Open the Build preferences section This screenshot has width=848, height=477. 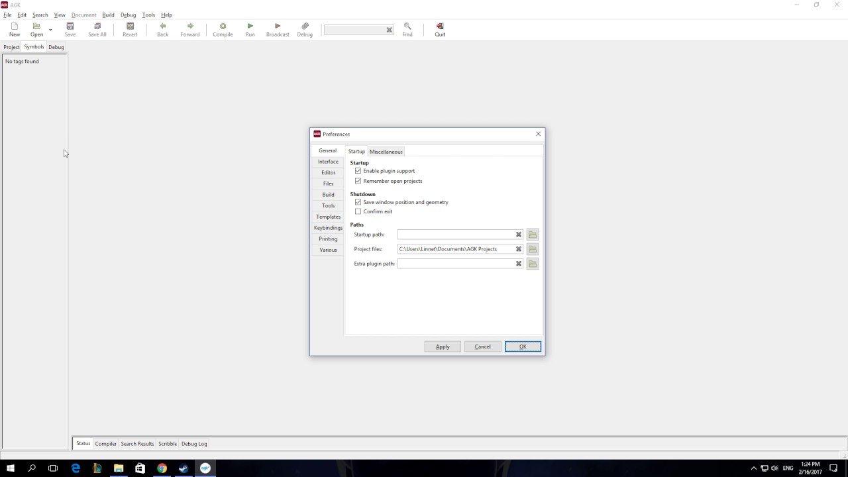pyautogui.click(x=328, y=195)
